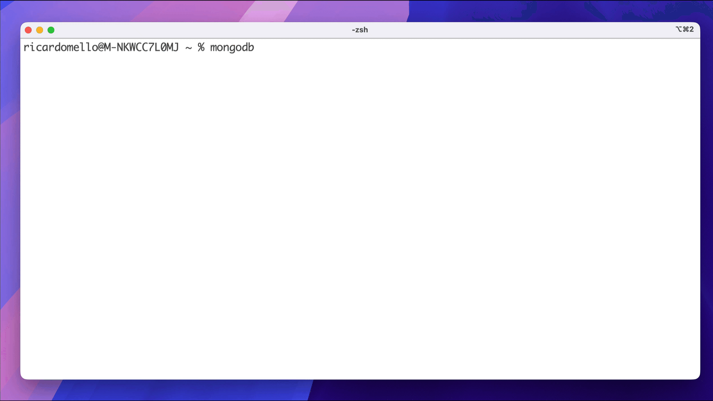Maximize the terminal with the green button
713x401 pixels.
pos(51,30)
